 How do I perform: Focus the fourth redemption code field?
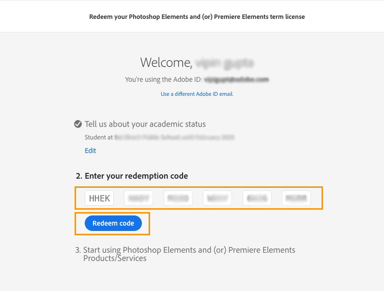217,198
